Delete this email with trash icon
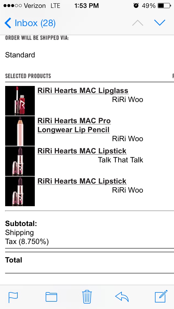This screenshot has width=174, height=309. 87,296
